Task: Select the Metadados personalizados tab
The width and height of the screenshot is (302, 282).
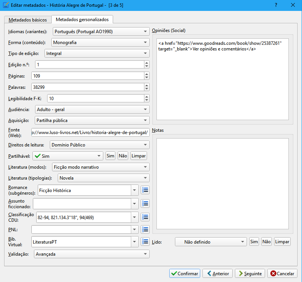Action: (x=82, y=20)
